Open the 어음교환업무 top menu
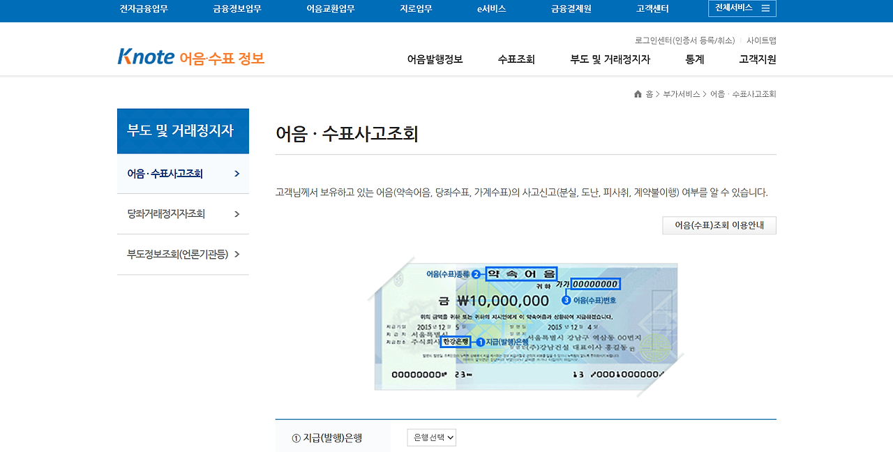Image resolution: width=893 pixels, height=452 pixels. [331, 9]
